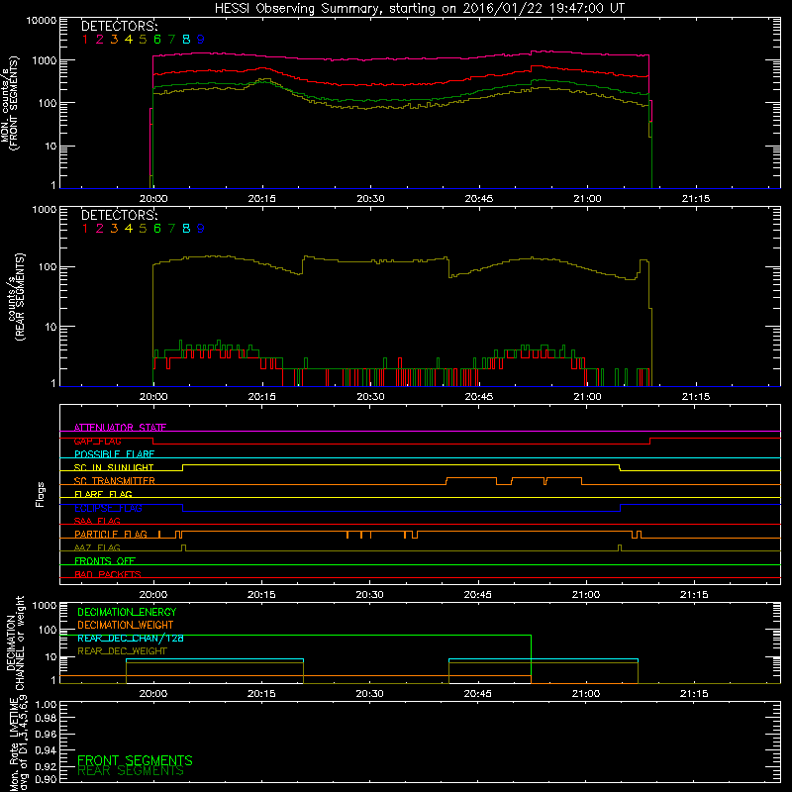The height and width of the screenshot is (792, 792).
Task: Click the REAR_DEC_WEIGHT legend entry
Action: (x=122, y=651)
